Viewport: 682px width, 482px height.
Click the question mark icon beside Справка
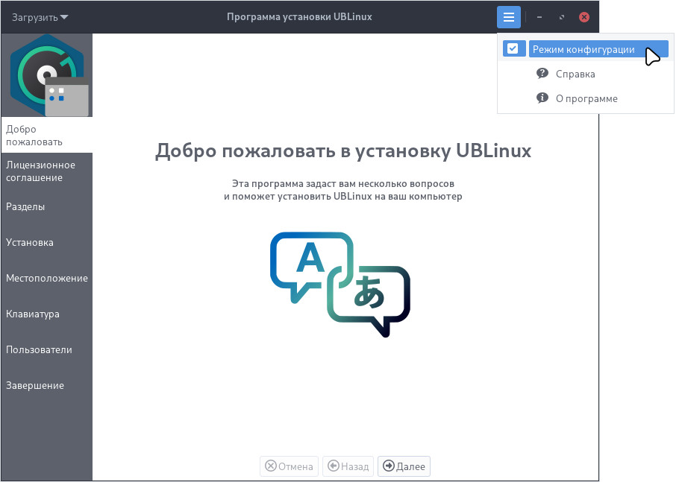[542, 73]
